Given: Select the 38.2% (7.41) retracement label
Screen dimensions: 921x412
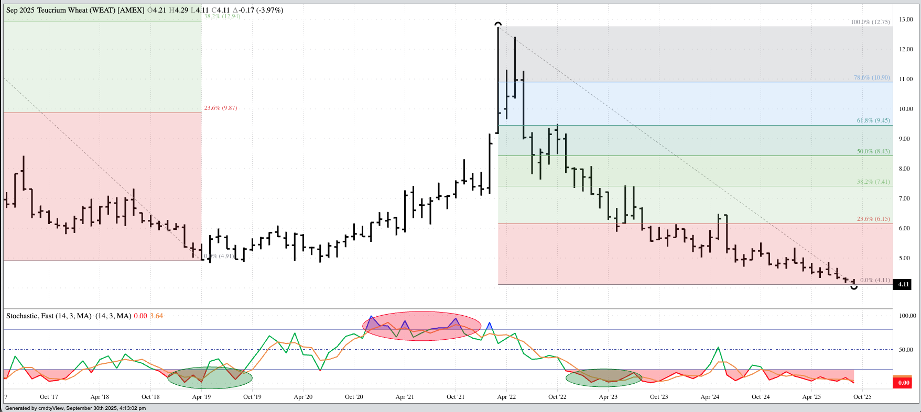Looking at the screenshot, I should (x=873, y=182).
